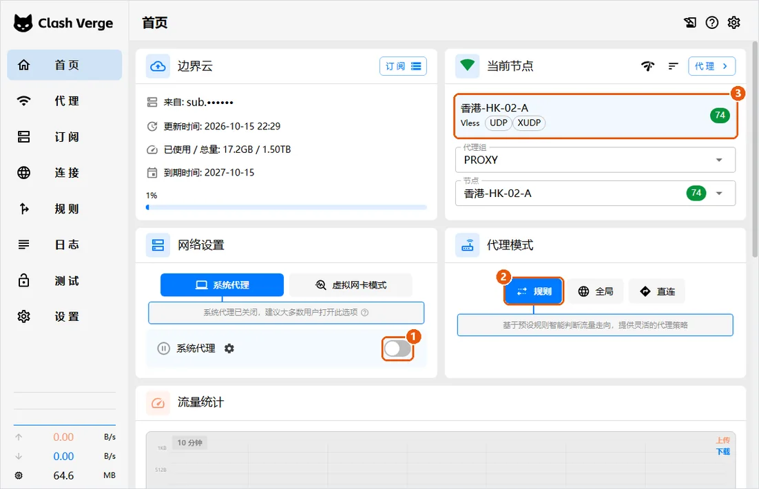Click the pause icon beside 系统代理
This screenshot has height=489, width=759.
pos(164,348)
